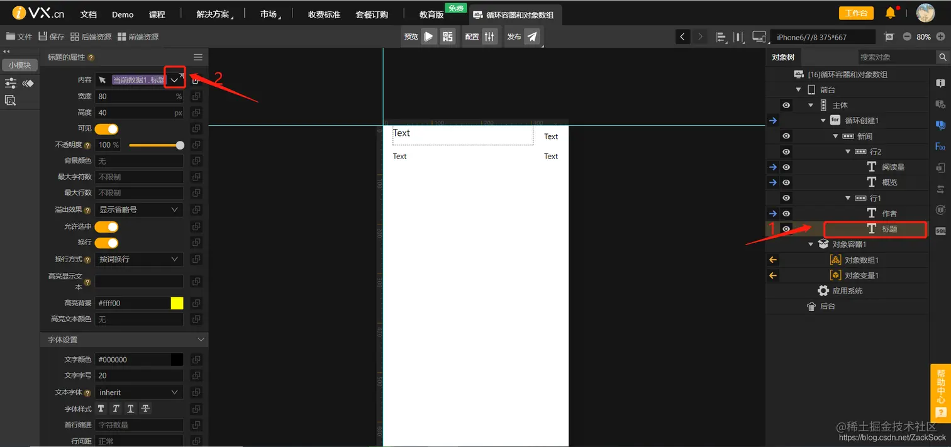
Task: Click the properties menu hamburger icon
Action: (197, 57)
